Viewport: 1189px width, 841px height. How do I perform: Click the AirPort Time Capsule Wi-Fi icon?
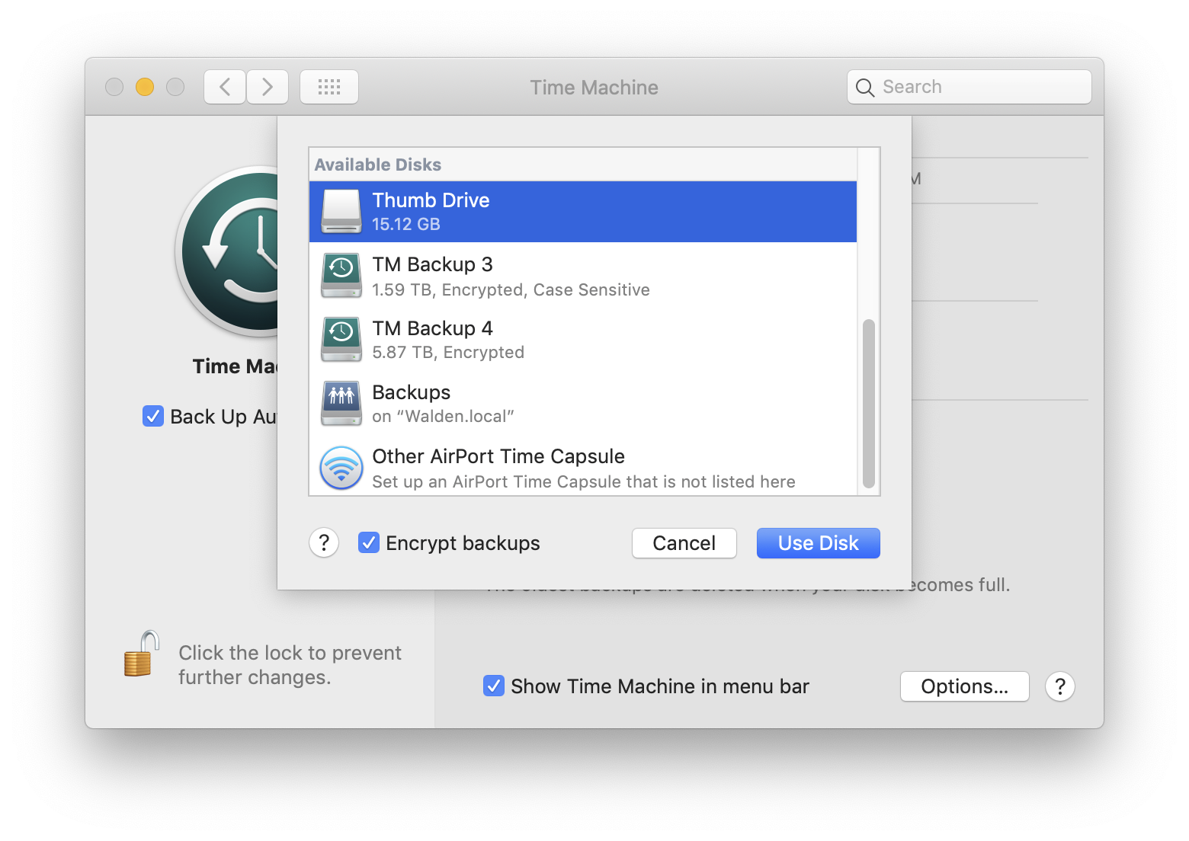pos(341,468)
